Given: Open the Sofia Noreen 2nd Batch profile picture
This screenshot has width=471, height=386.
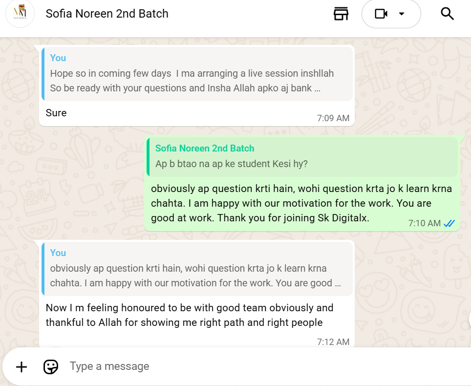Looking at the screenshot, I should pyautogui.click(x=20, y=14).
